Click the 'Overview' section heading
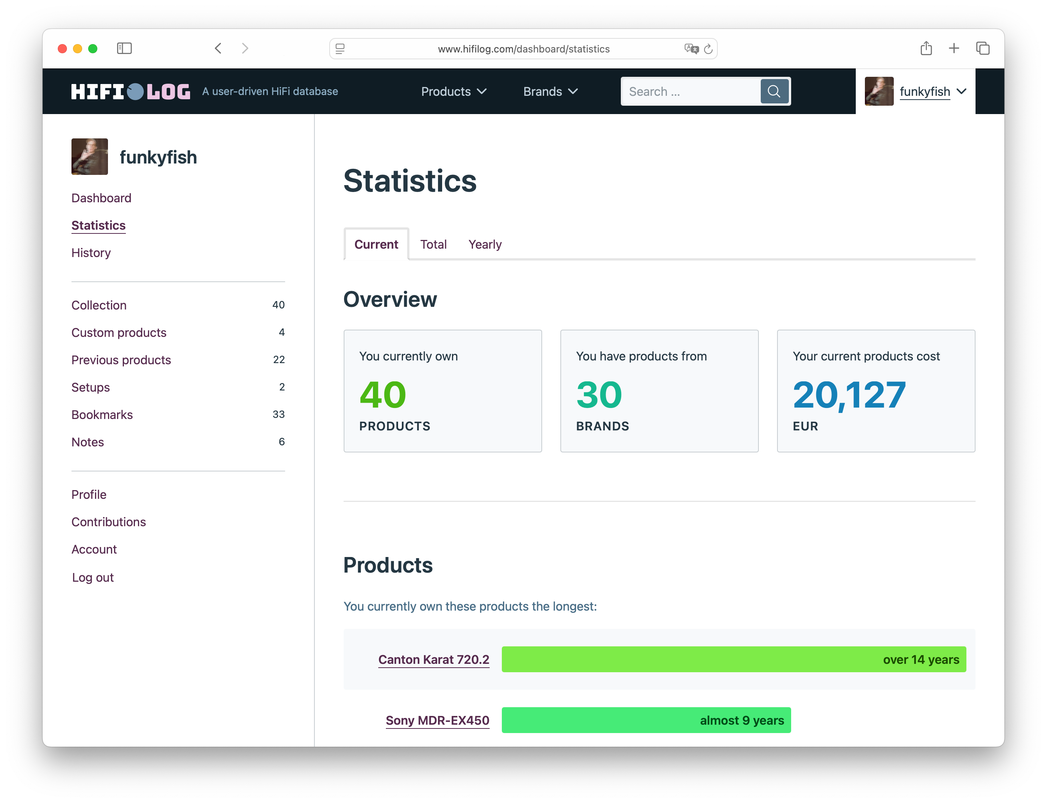Image resolution: width=1047 pixels, height=803 pixels. 390,299
